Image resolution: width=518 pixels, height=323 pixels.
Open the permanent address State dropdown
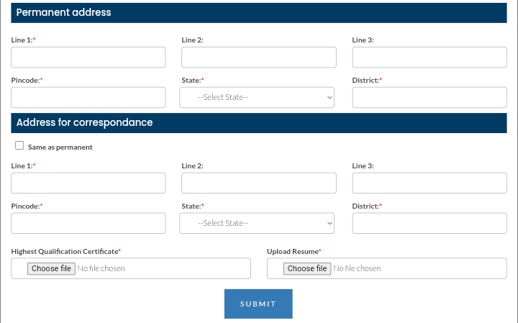pyautogui.click(x=257, y=97)
